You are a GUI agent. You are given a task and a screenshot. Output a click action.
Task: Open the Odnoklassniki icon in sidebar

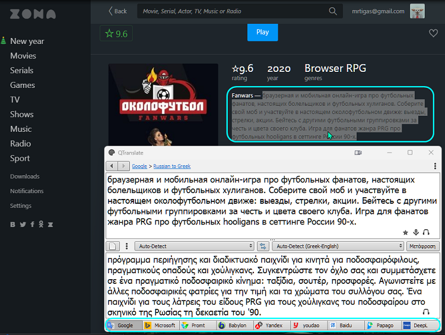click(x=41, y=224)
